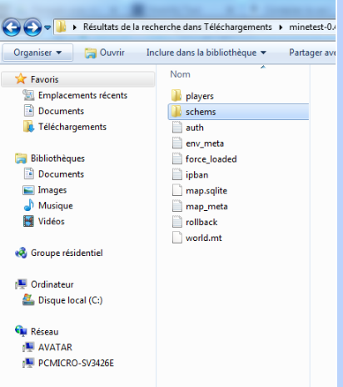Open 'Inclure dans la bibliothèque' dropdown
343x387 pixels.
point(206,53)
